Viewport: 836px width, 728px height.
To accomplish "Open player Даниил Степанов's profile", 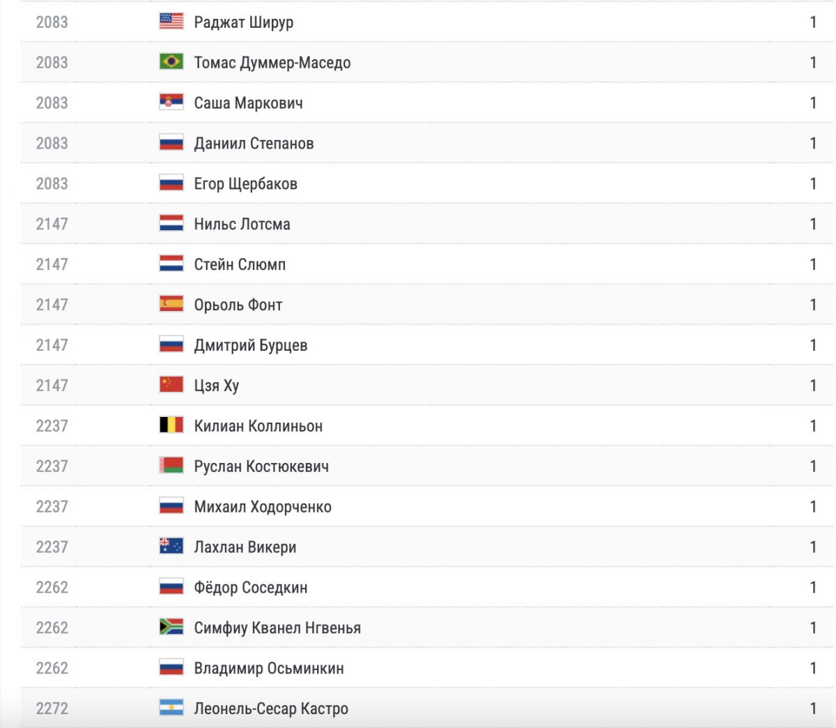I will (254, 143).
